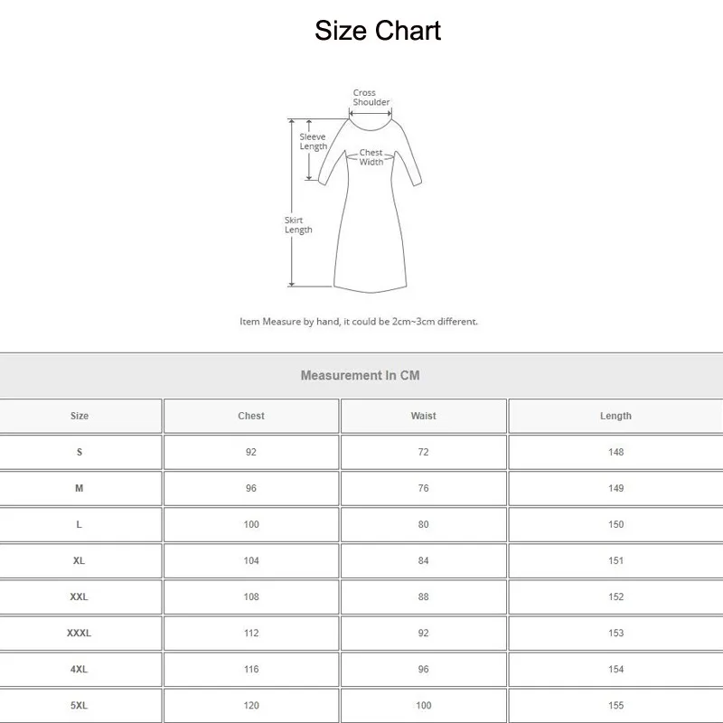The height and width of the screenshot is (723, 723).
Task: Click the Size Chart title
Action: 378,31
